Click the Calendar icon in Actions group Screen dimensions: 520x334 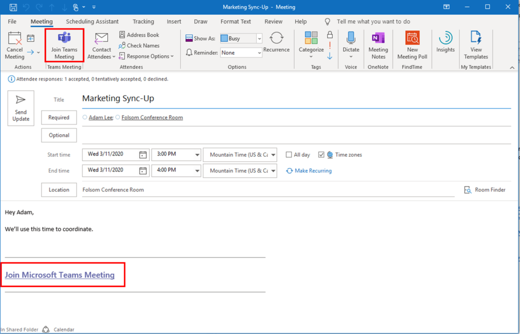30,39
